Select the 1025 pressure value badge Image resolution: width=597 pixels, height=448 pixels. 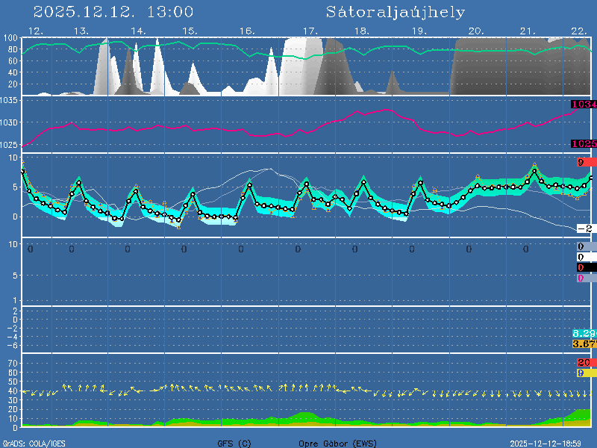(584, 144)
